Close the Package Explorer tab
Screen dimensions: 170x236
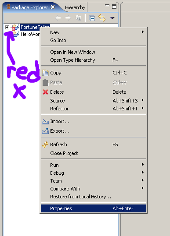(x=53, y=7)
